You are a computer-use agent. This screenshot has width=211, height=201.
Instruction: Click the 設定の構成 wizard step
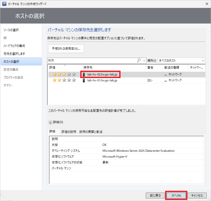point(11,70)
